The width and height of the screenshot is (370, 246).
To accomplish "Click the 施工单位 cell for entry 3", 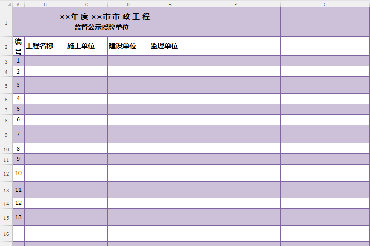I will click(86, 85).
